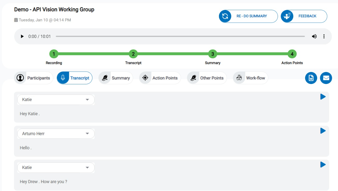Show the Action Points tab
This screenshot has height=191, width=338.
(x=160, y=78)
